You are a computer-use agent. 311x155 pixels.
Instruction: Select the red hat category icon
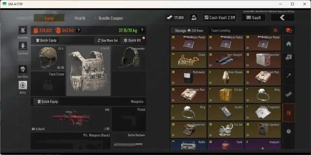(x=289, y=113)
